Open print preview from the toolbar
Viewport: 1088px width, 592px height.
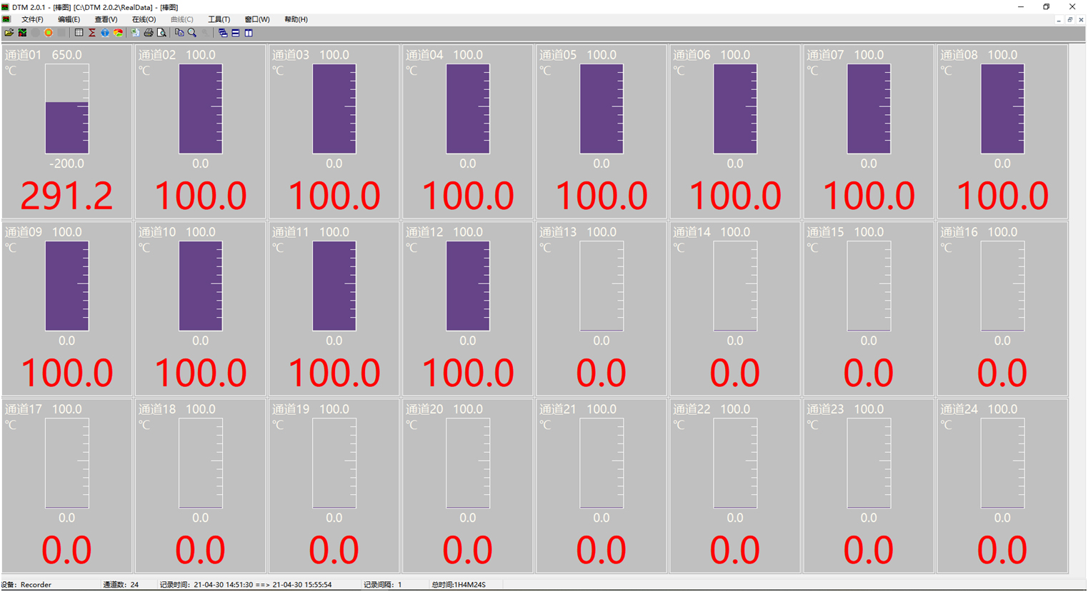(162, 33)
